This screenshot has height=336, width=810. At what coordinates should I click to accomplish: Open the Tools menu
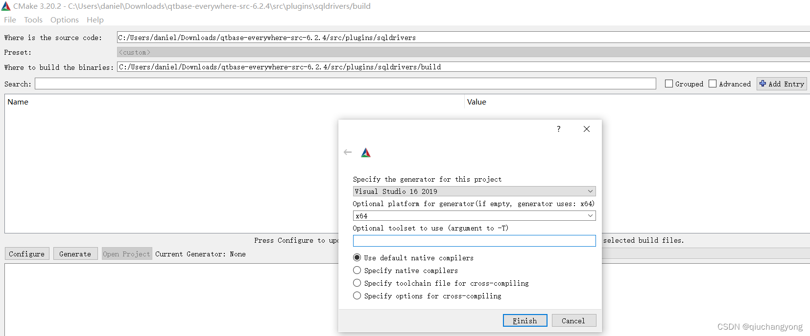pyautogui.click(x=33, y=20)
